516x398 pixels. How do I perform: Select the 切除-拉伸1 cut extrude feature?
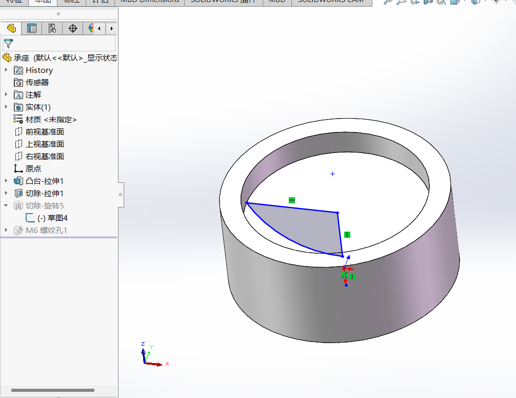38,194
